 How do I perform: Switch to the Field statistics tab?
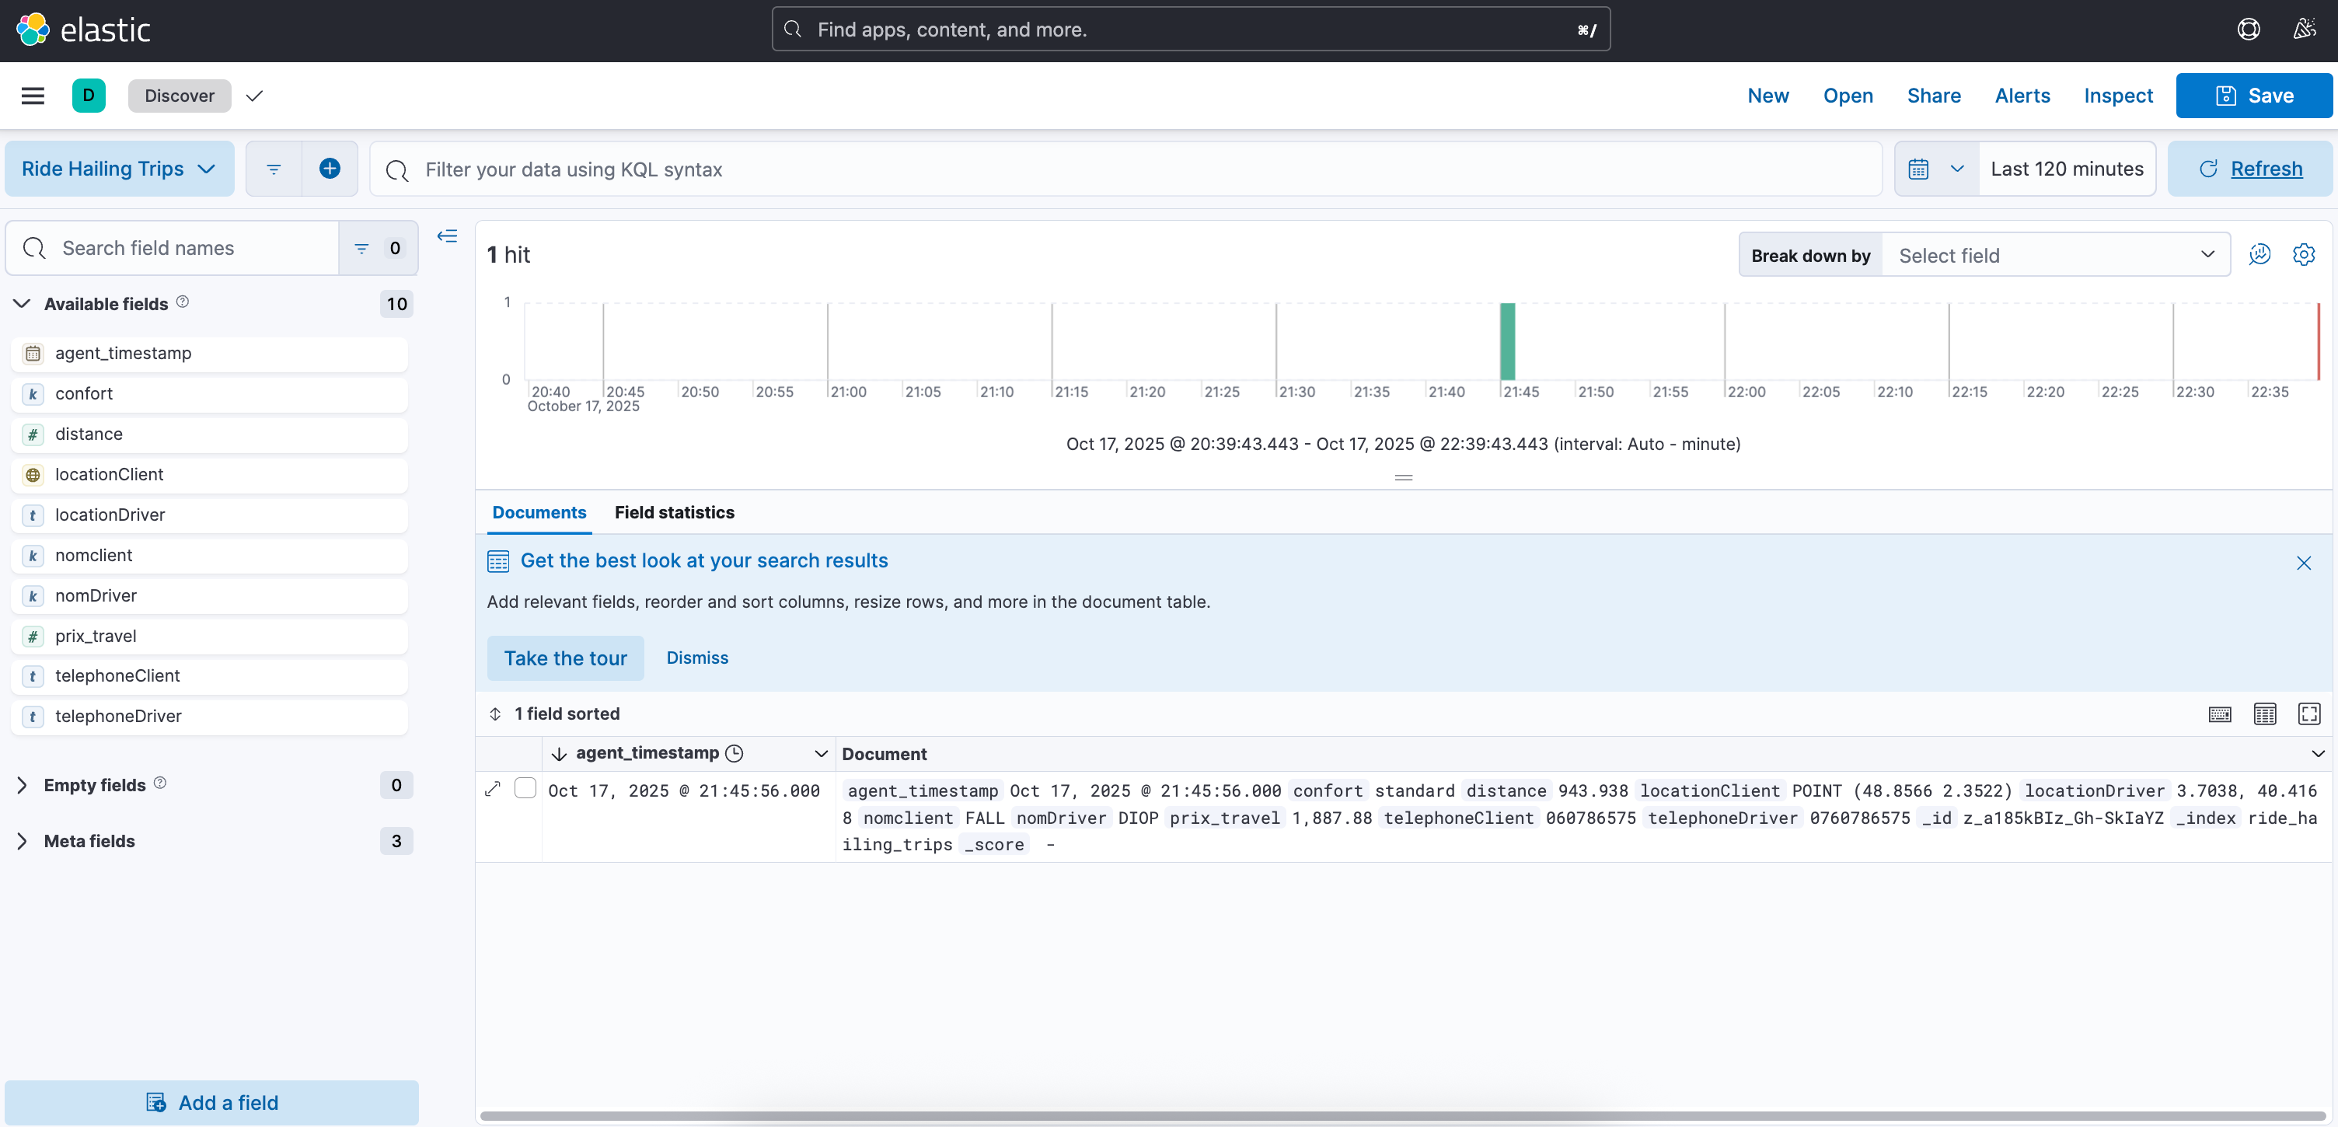tap(673, 513)
